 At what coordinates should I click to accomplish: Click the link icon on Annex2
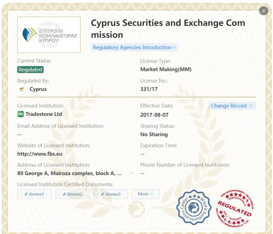64,194
